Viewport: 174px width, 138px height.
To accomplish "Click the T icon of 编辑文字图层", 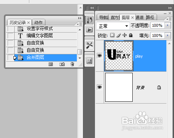I will pyautogui.click(x=20, y=36).
